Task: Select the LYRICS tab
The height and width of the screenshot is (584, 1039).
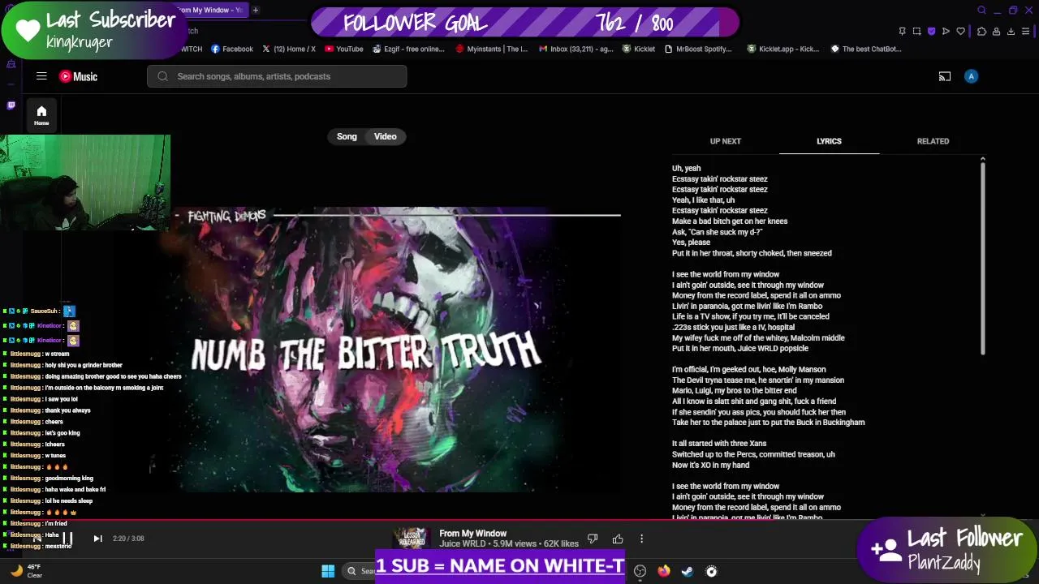Action: coord(829,141)
